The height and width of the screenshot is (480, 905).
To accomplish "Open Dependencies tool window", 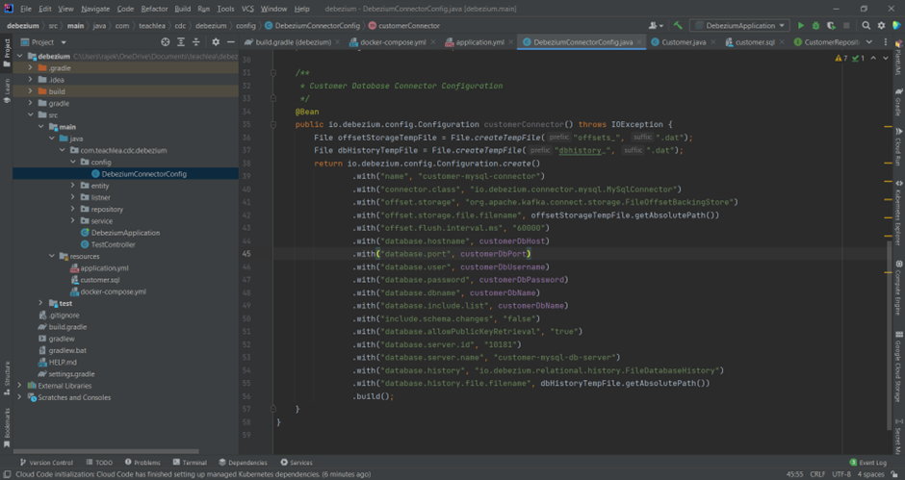I will (x=243, y=462).
